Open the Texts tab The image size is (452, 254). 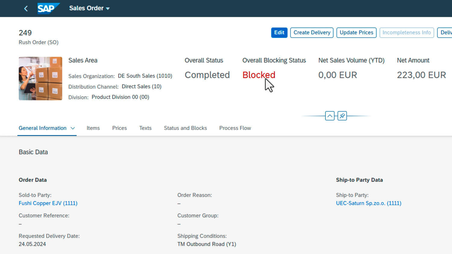pyautogui.click(x=145, y=128)
